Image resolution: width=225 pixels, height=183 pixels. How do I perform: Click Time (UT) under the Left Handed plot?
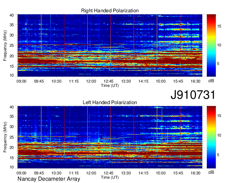[110, 177]
